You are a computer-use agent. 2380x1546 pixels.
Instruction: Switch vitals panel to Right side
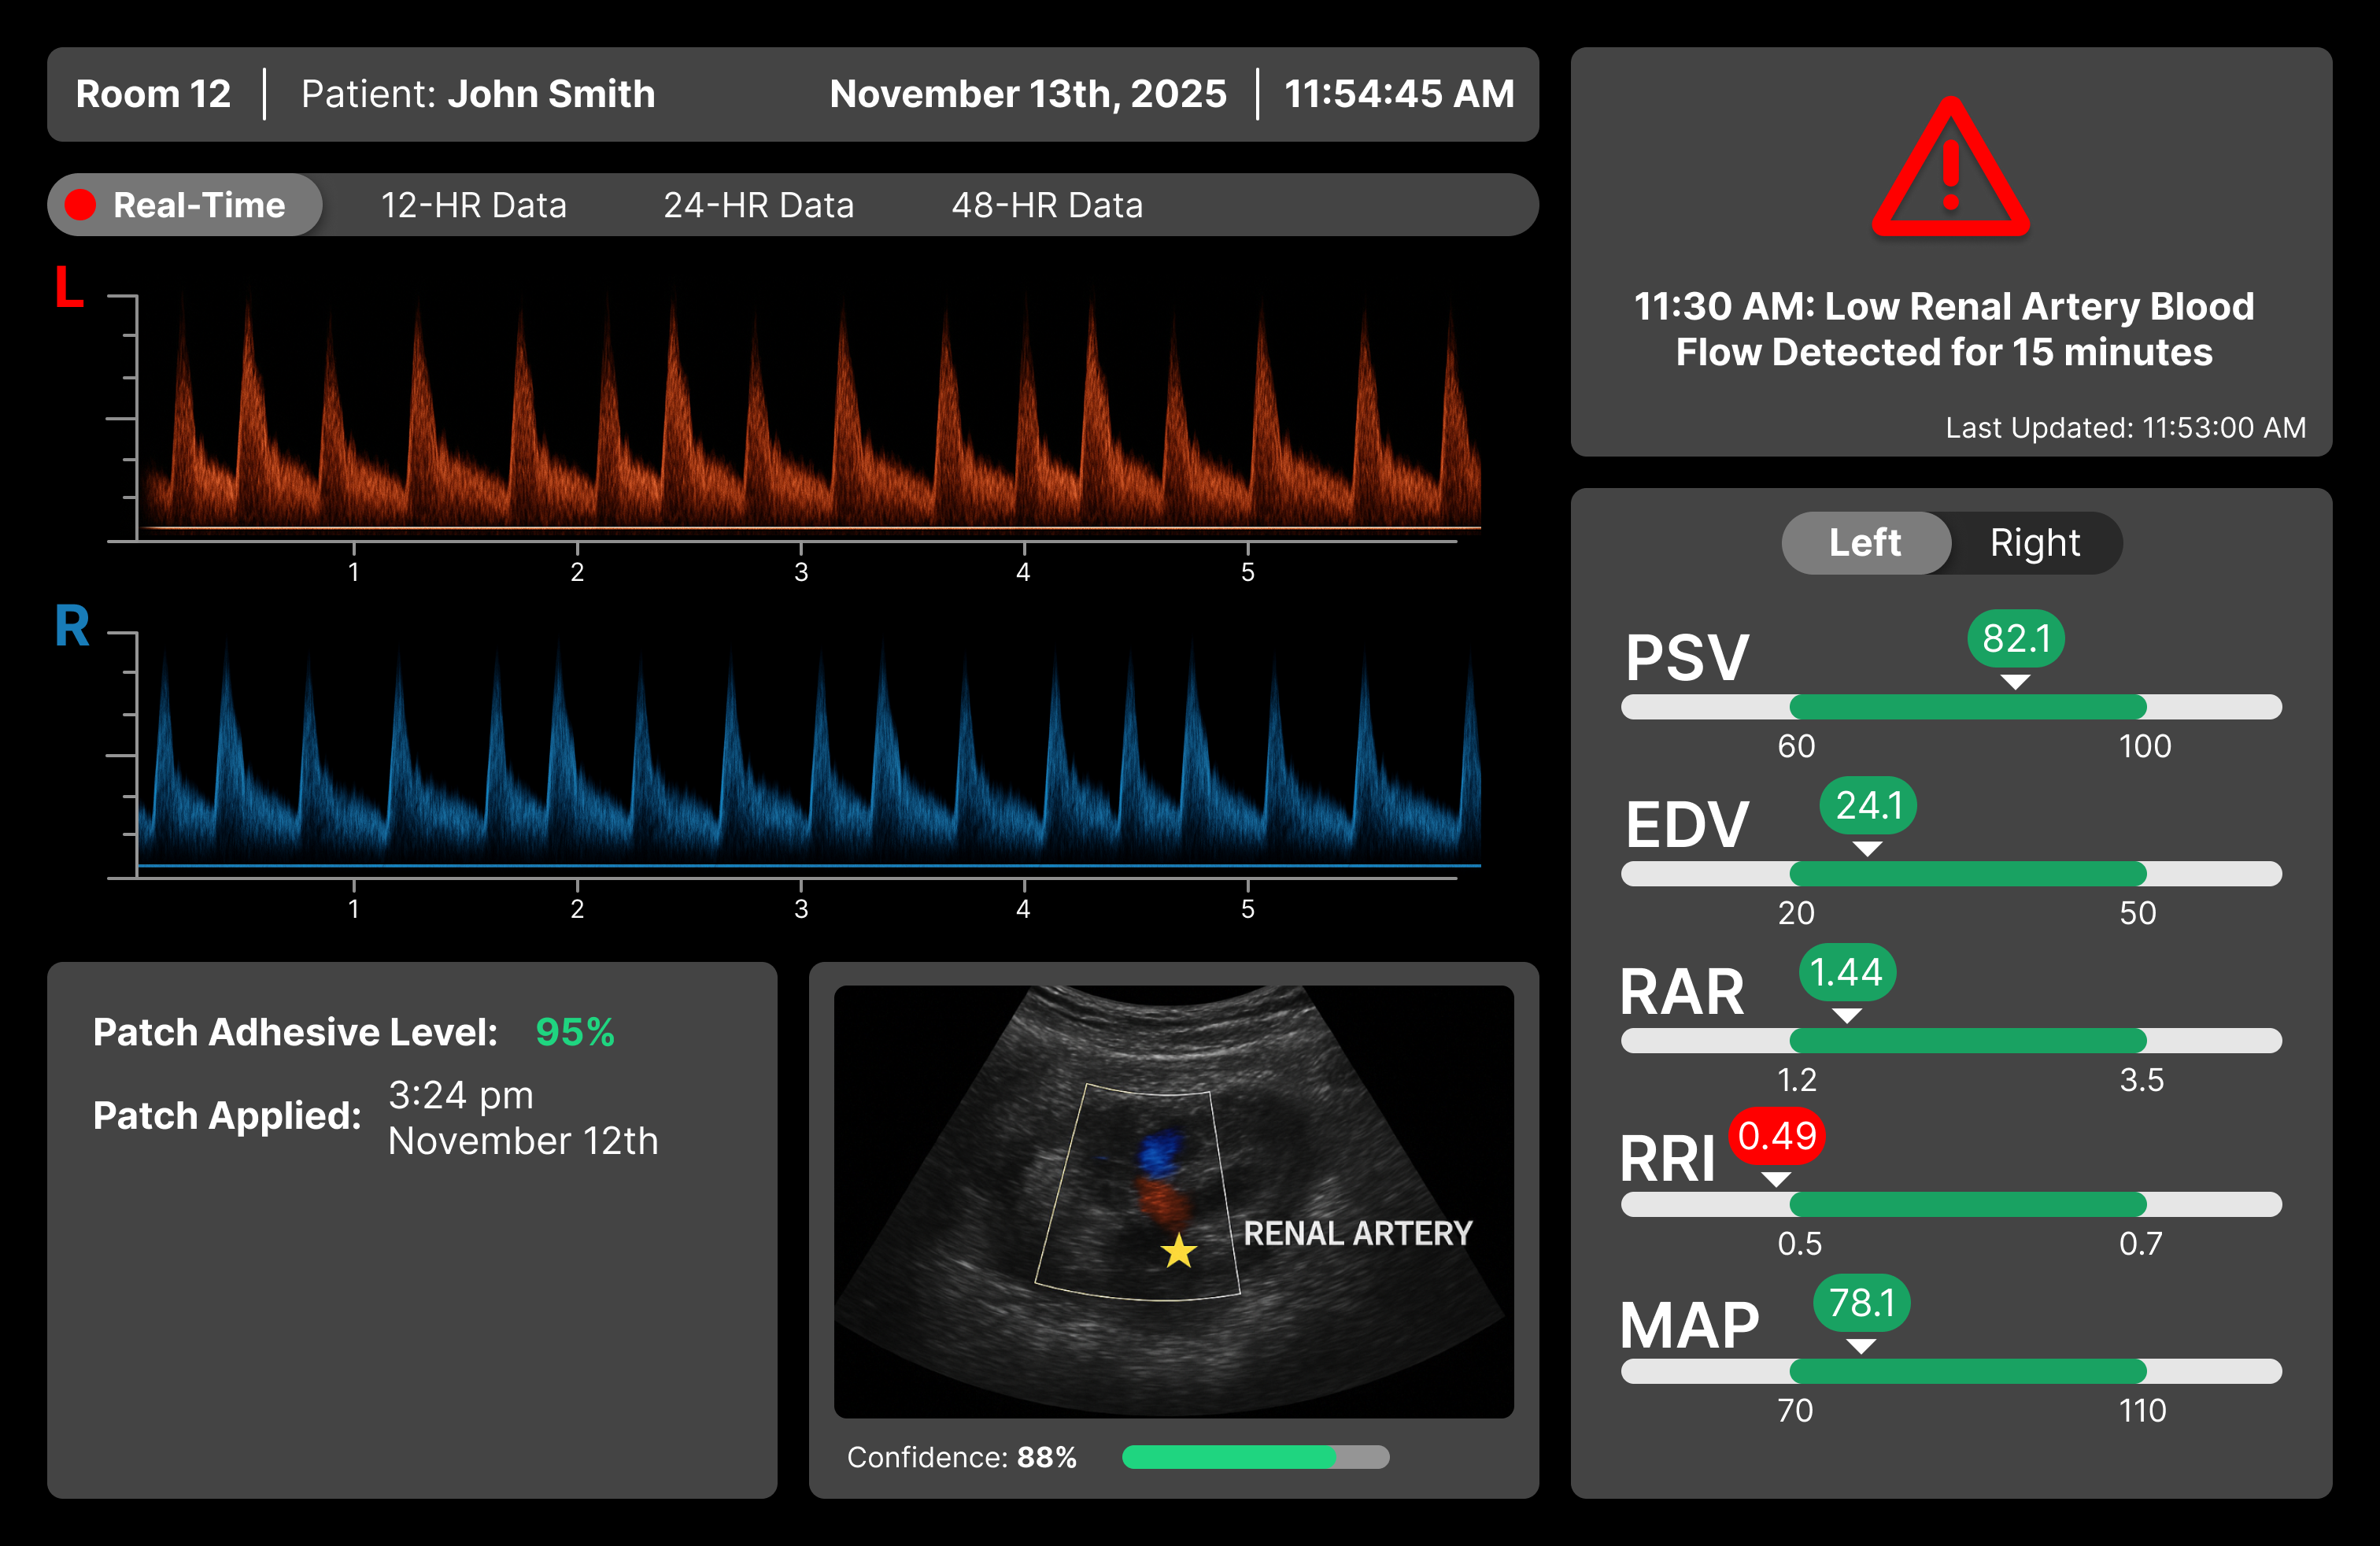click(2034, 543)
